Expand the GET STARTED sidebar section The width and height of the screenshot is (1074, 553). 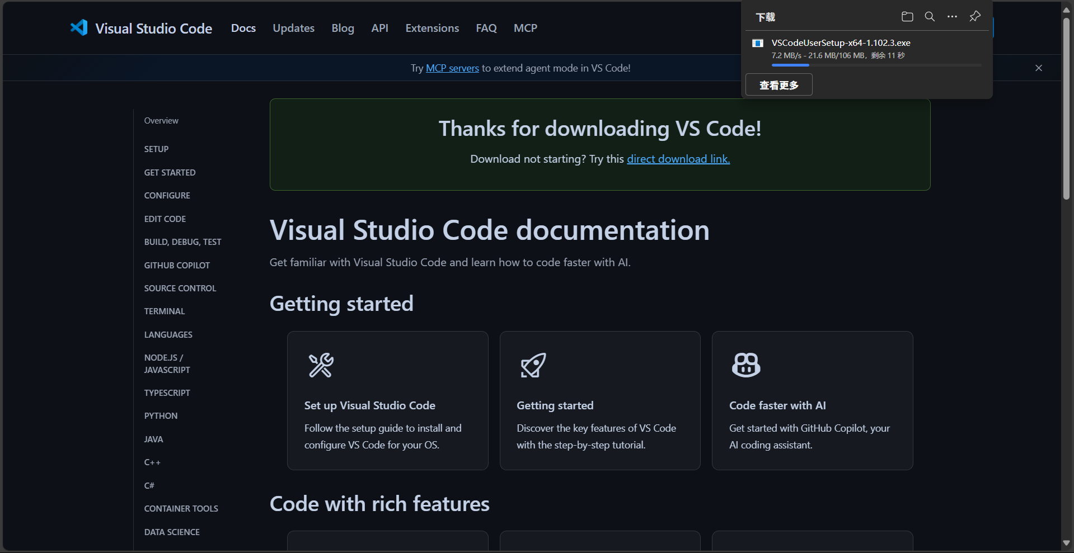170,172
